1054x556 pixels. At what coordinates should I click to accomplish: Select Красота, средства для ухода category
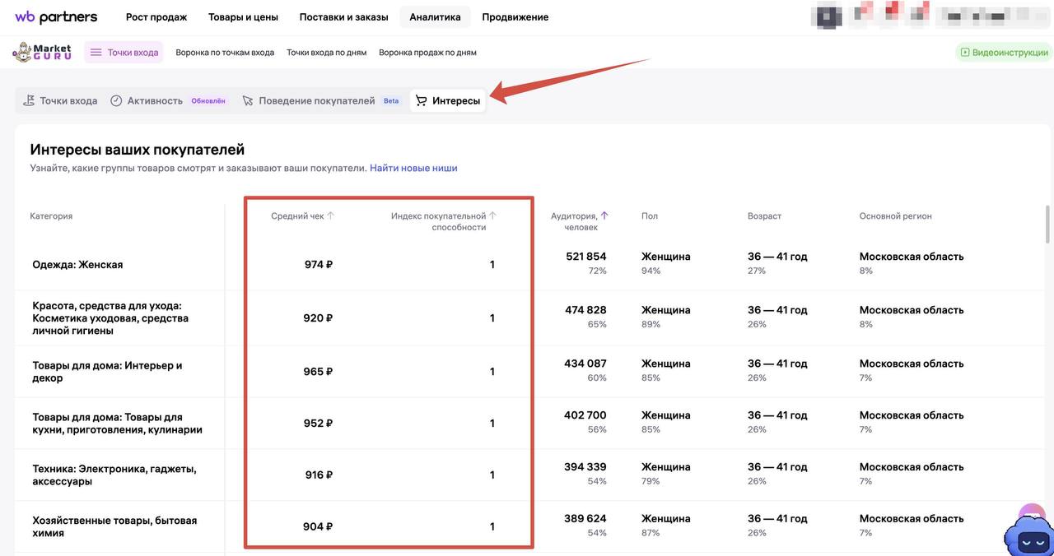point(110,318)
